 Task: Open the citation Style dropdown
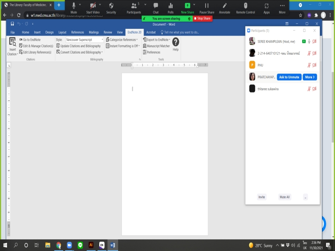(x=85, y=40)
